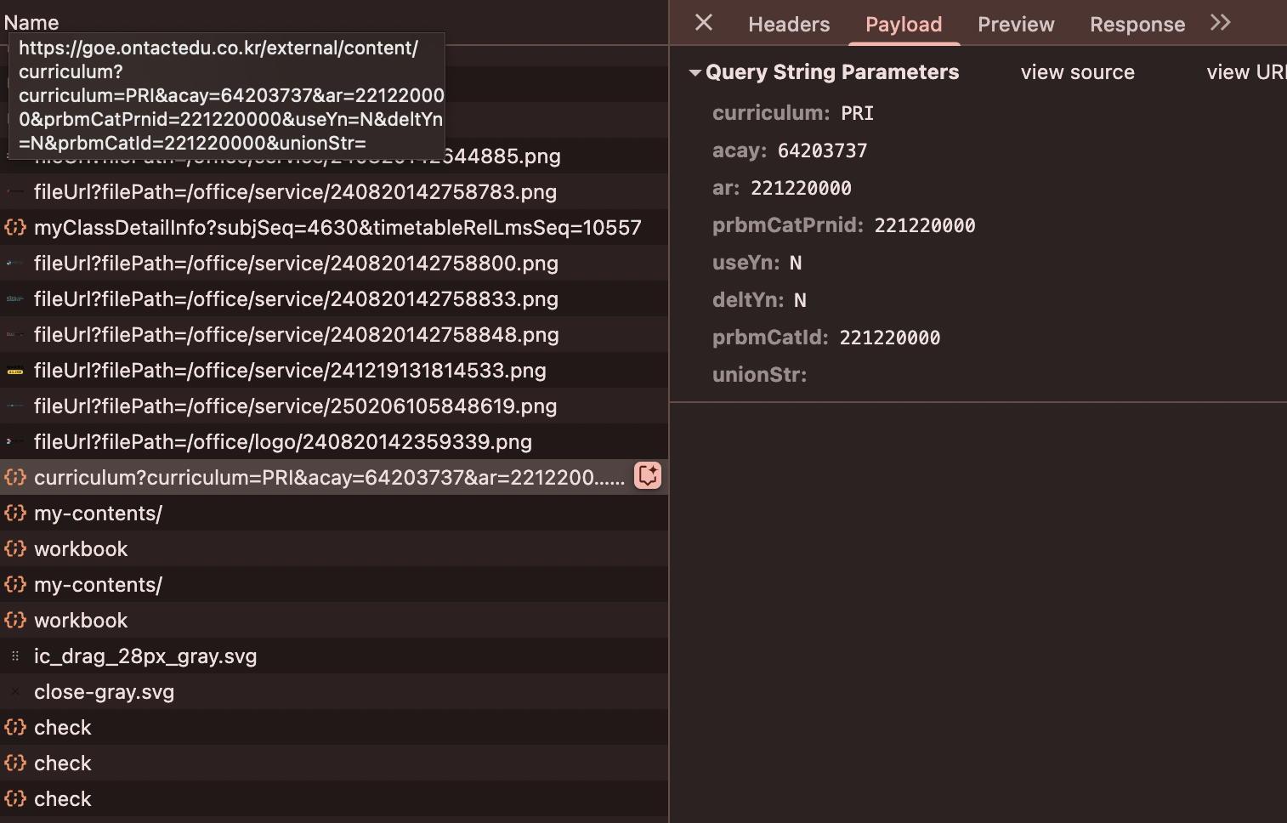Switch to the Preview tab
1287x823 pixels.
click(1015, 25)
